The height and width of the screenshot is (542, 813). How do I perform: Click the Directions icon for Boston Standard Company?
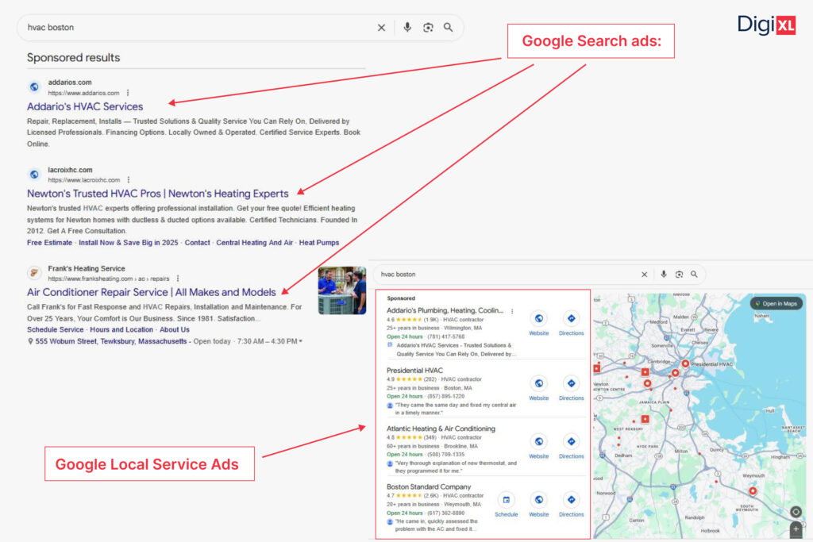click(572, 498)
